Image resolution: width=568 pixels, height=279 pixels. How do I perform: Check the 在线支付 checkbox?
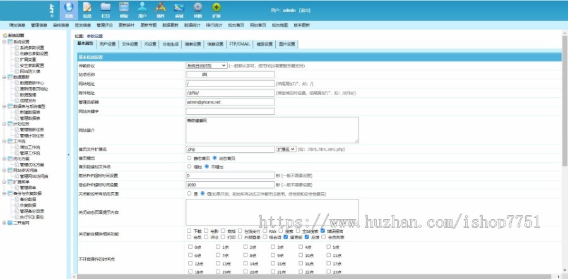coord(240,230)
